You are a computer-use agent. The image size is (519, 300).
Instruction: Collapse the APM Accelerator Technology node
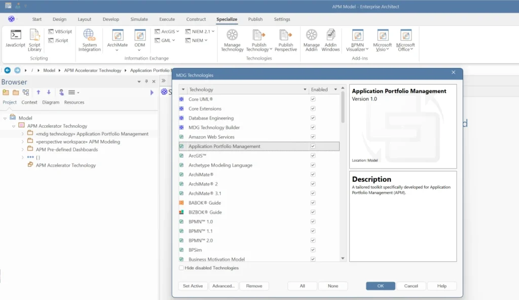tap(14, 126)
